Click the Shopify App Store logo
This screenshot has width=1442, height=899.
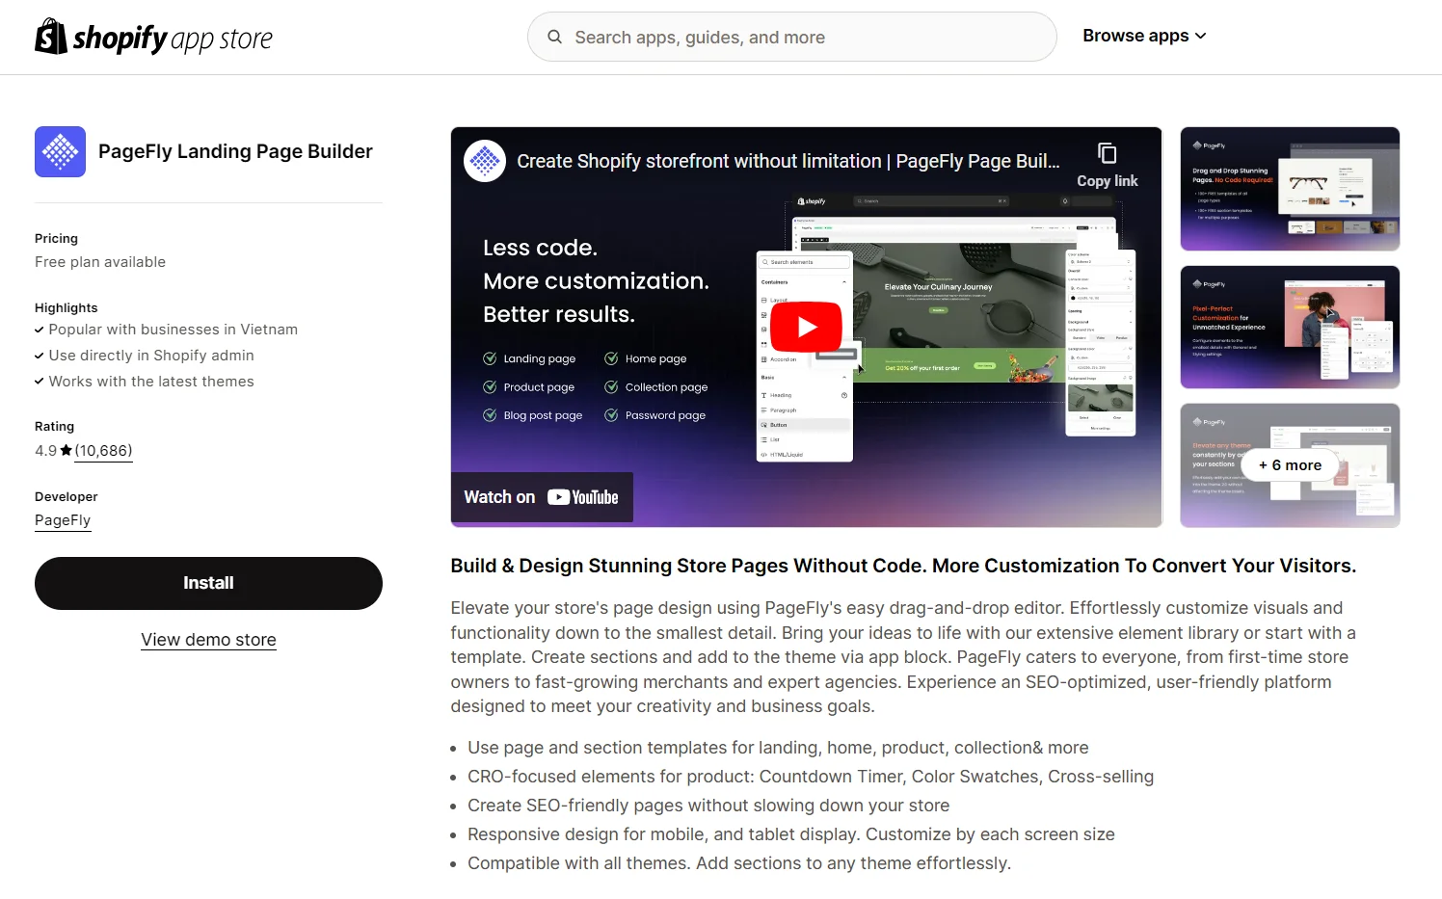(153, 37)
